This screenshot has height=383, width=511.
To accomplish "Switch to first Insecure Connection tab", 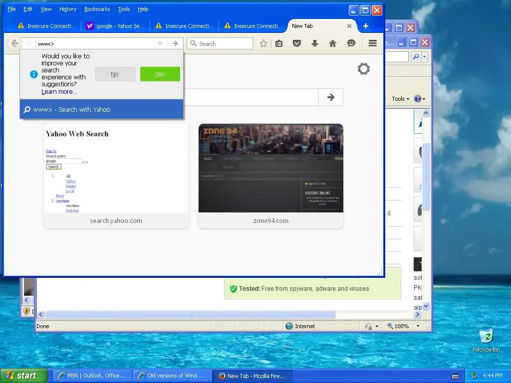I will click(46, 26).
